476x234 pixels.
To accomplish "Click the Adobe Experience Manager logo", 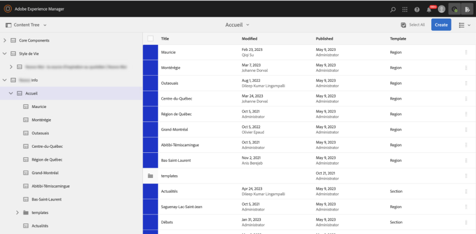I will point(8,8).
